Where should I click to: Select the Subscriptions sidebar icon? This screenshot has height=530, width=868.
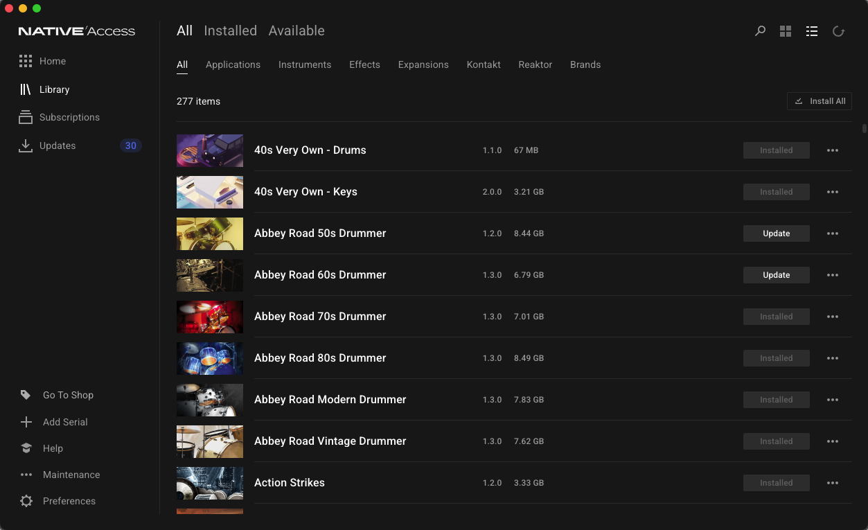pos(26,117)
